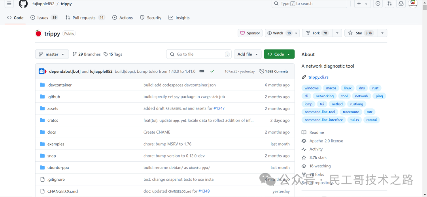This screenshot has height=197, width=427.
Task: View the 29 Branches link
Action: tap(87, 54)
